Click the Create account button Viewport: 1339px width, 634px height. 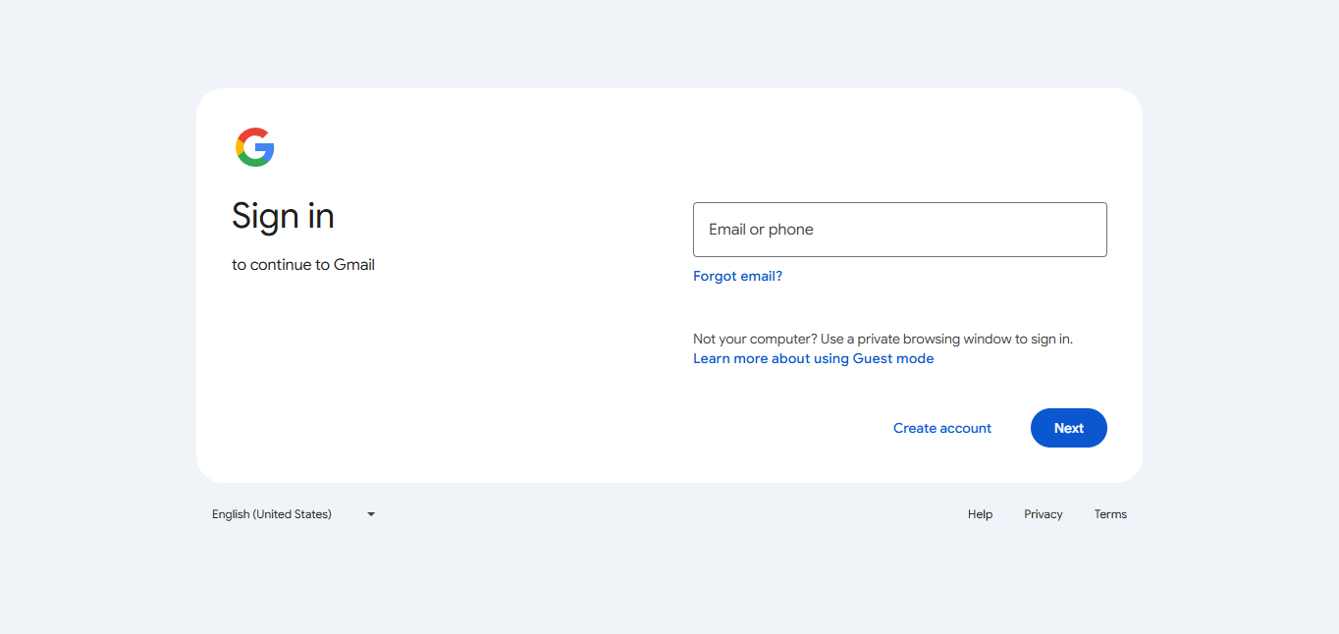tap(941, 428)
